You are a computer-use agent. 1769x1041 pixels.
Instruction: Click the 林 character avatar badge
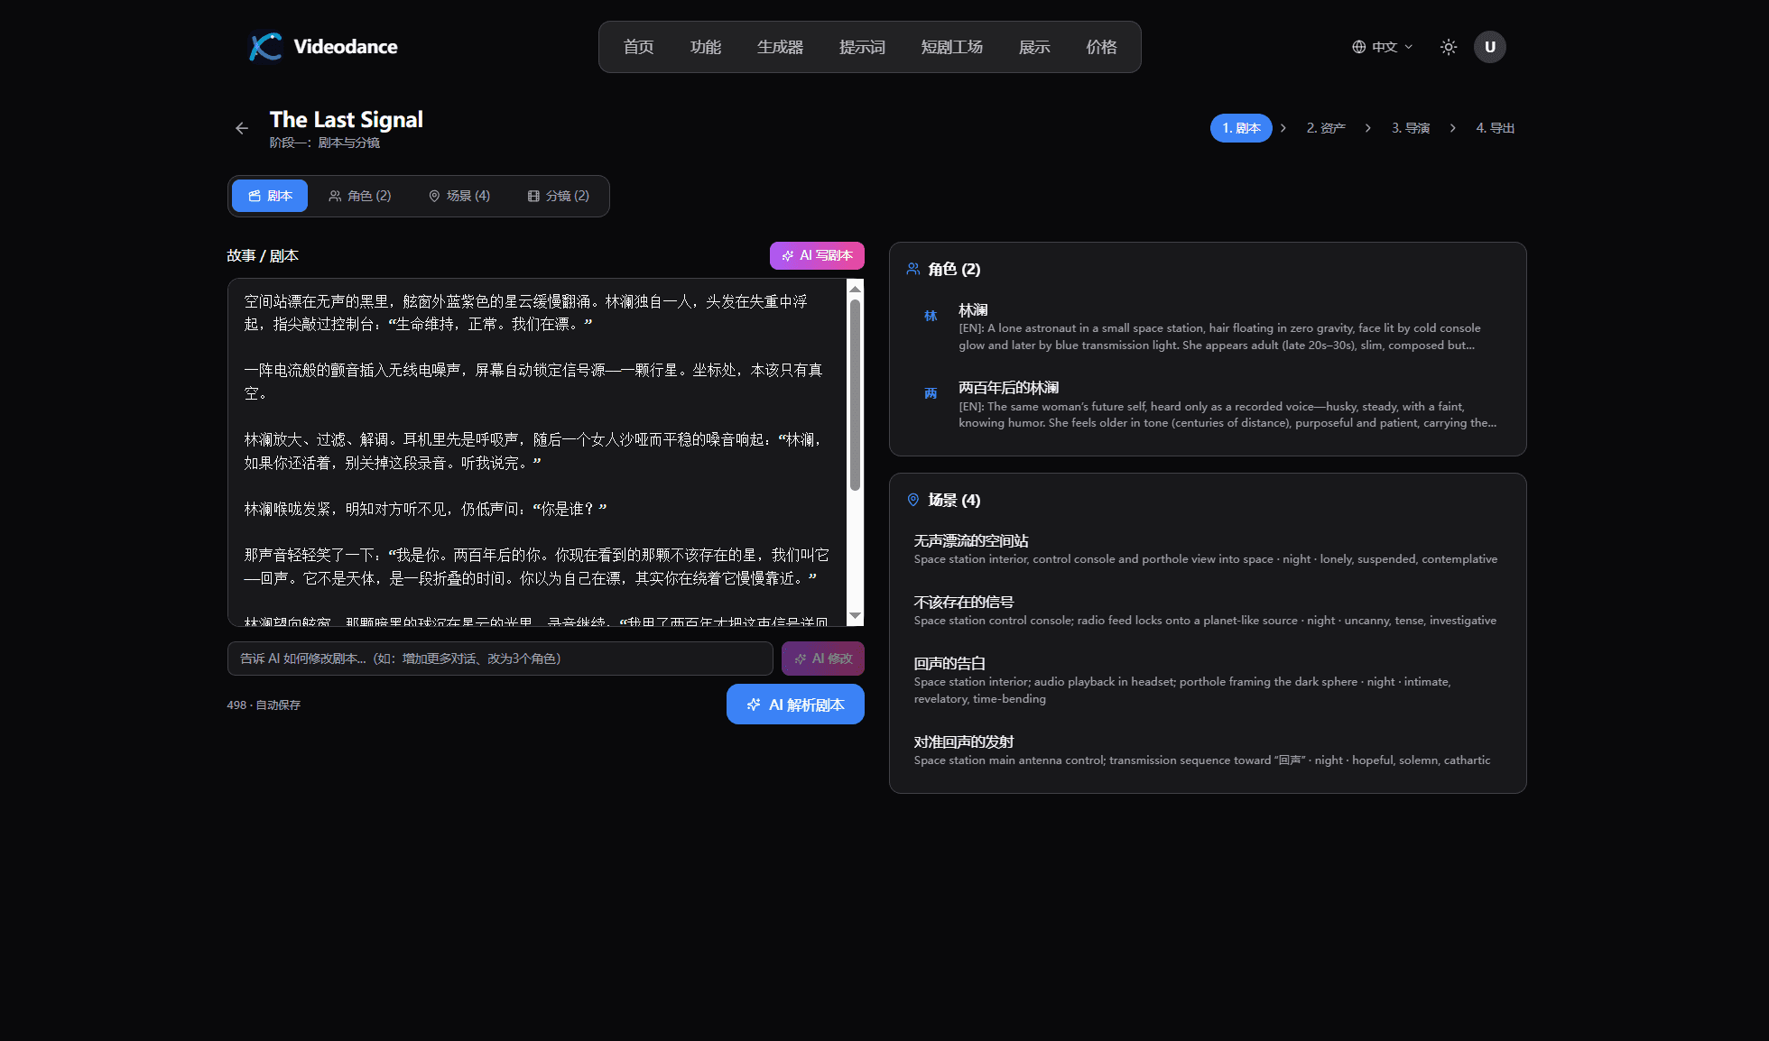pyautogui.click(x=931, y=316)
